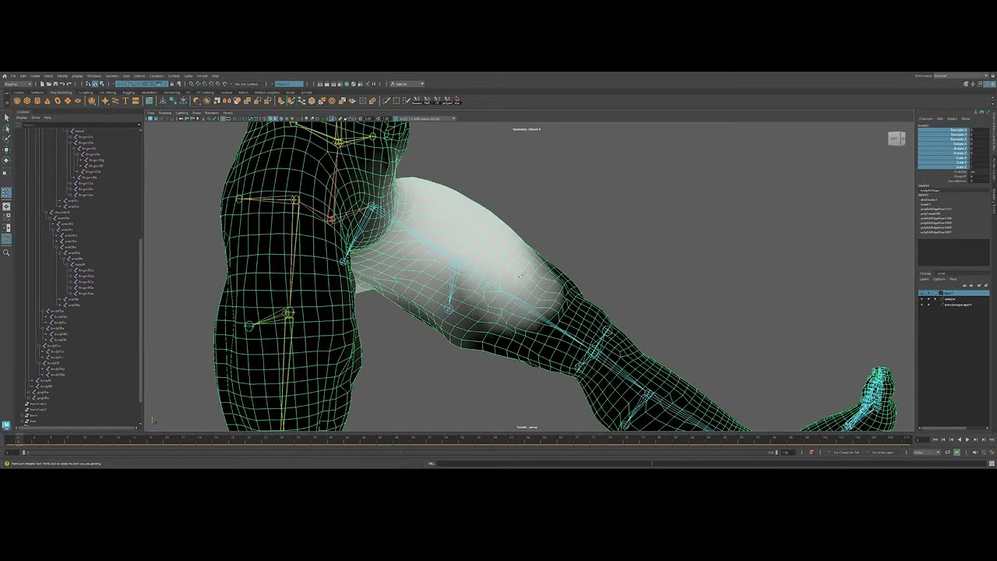997x561 pixels.
Task: Toggle visibility V of blendshapeLayer1
Action: [x=921, y=305]
